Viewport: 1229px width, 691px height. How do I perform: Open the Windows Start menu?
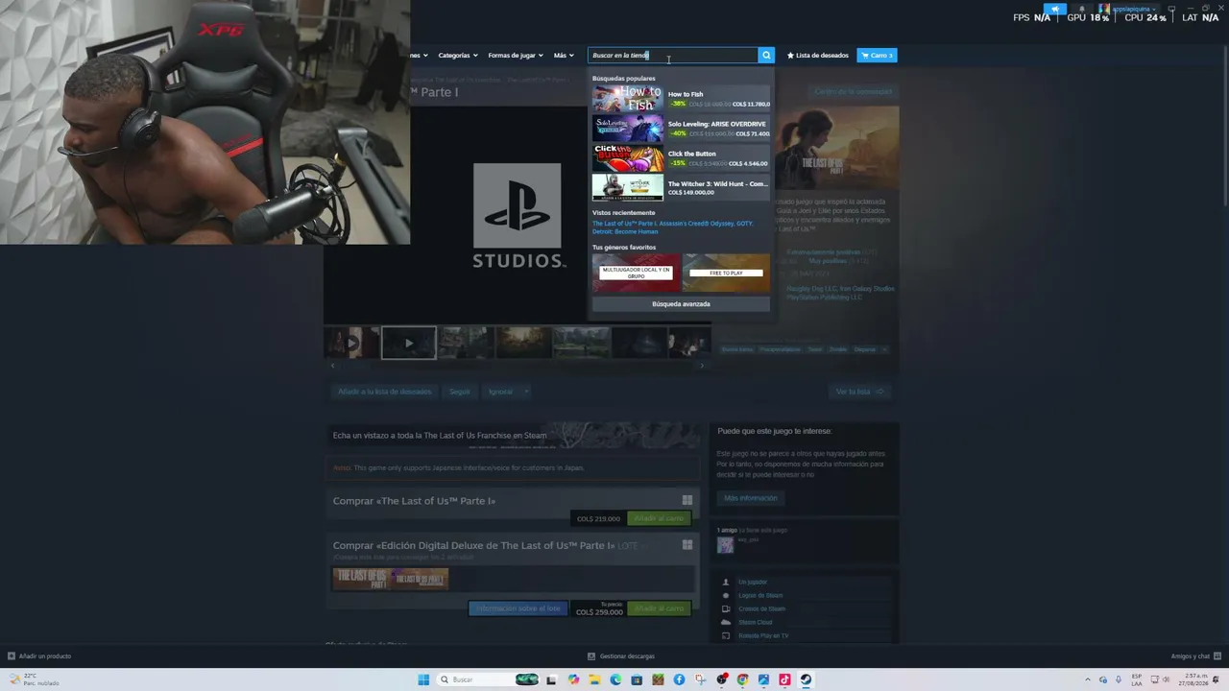tap(423, 679)
